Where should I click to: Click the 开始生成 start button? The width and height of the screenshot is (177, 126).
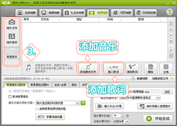point(158,119)
